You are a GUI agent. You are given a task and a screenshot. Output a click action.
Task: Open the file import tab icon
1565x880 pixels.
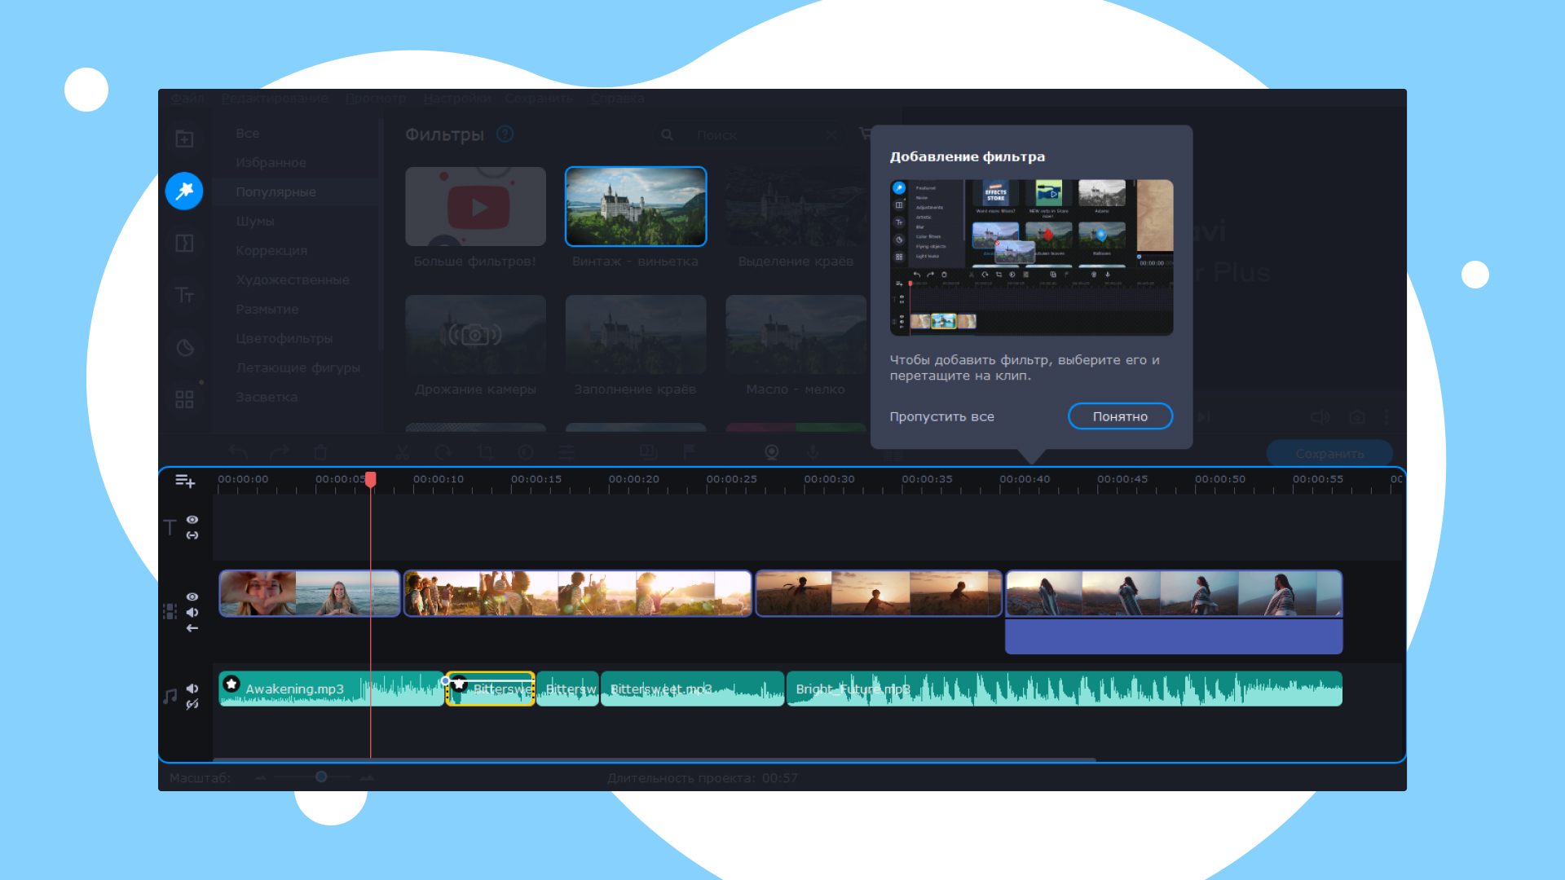point(184,139)
